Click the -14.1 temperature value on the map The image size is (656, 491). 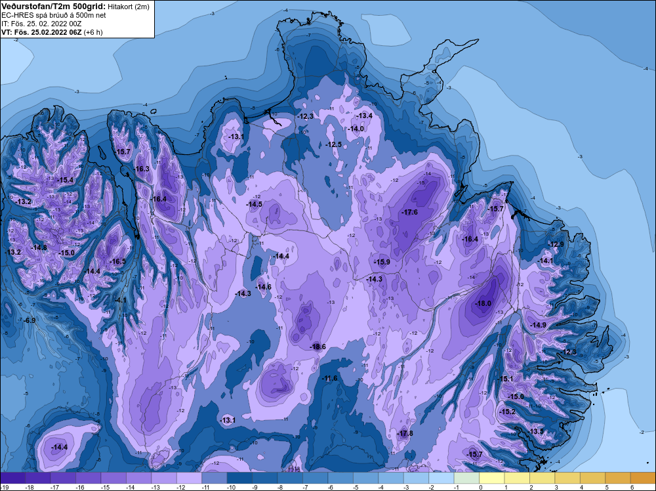[546, 261]
